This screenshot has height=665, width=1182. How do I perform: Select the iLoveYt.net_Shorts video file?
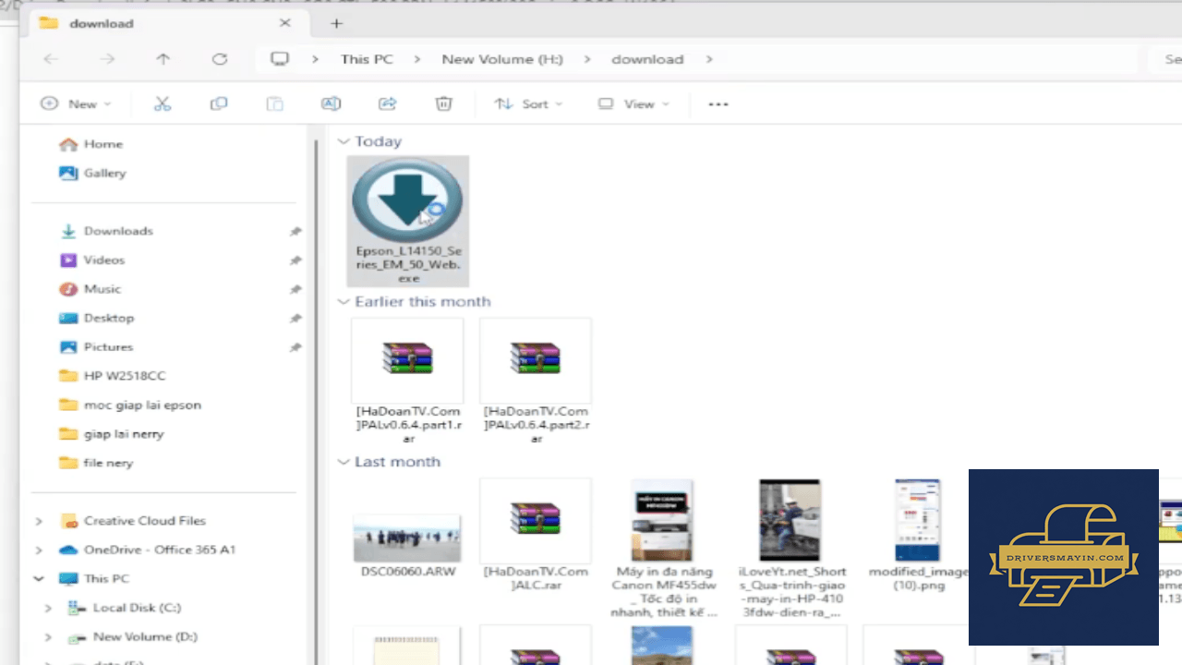click(790, 549)
